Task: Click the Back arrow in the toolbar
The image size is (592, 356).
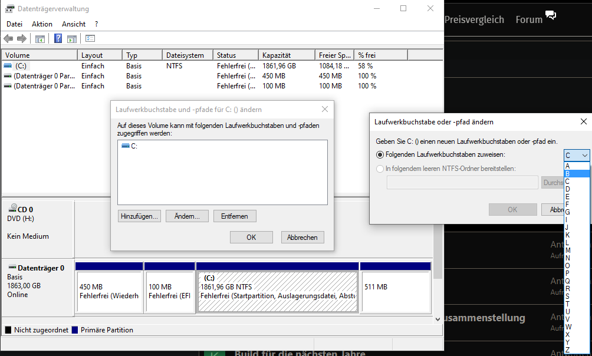Action: [8, 38]
